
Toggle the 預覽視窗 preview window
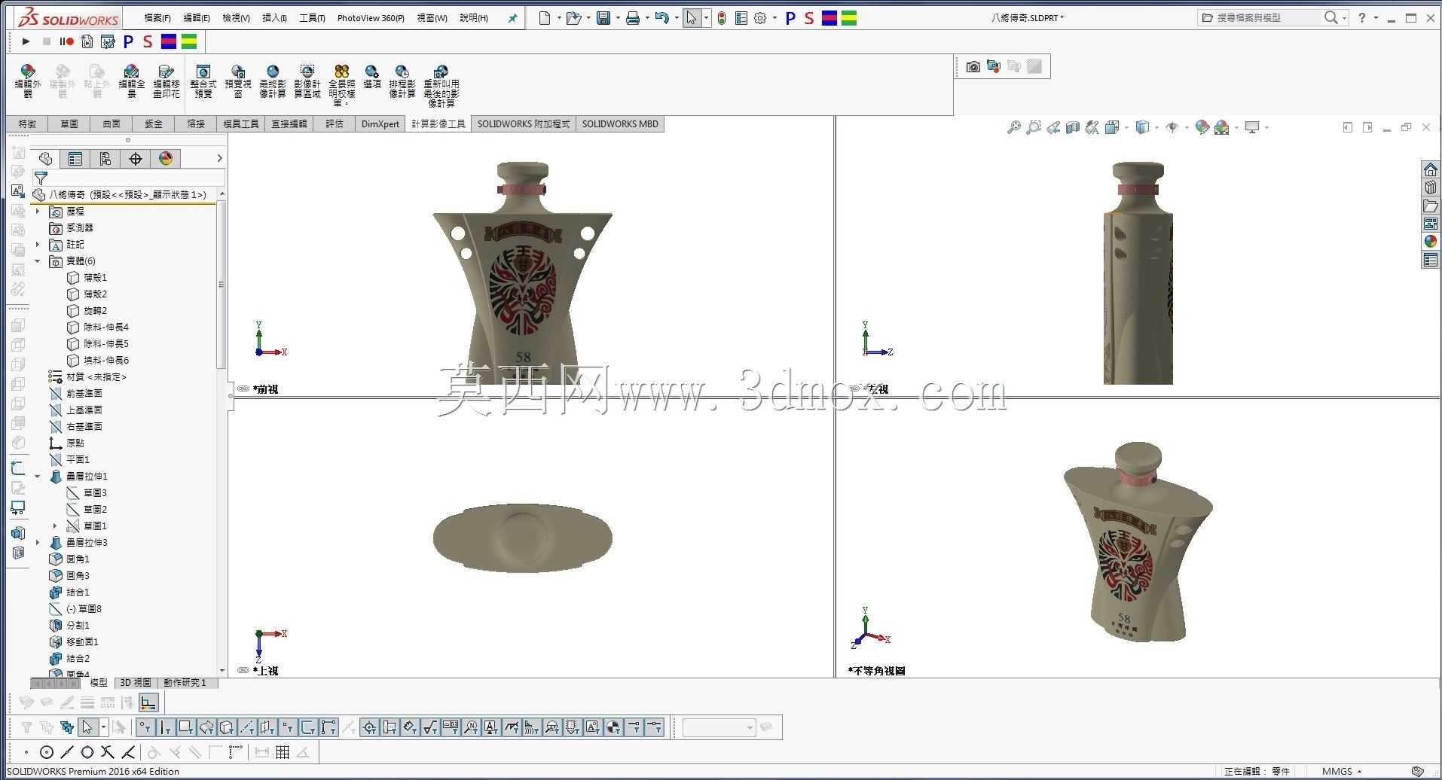(238, 81)
